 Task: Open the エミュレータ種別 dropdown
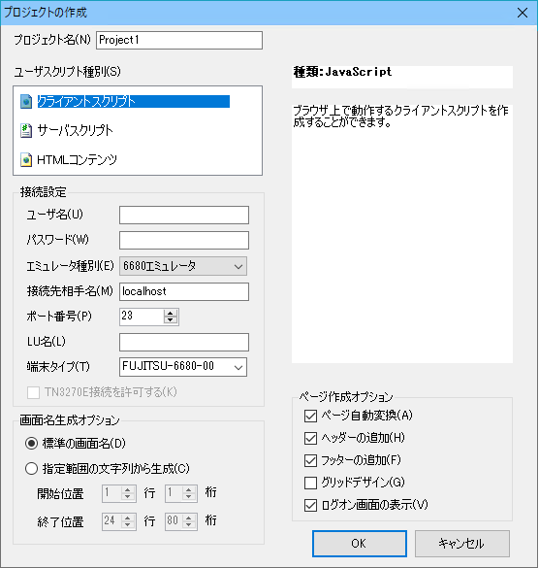(183, 266)
